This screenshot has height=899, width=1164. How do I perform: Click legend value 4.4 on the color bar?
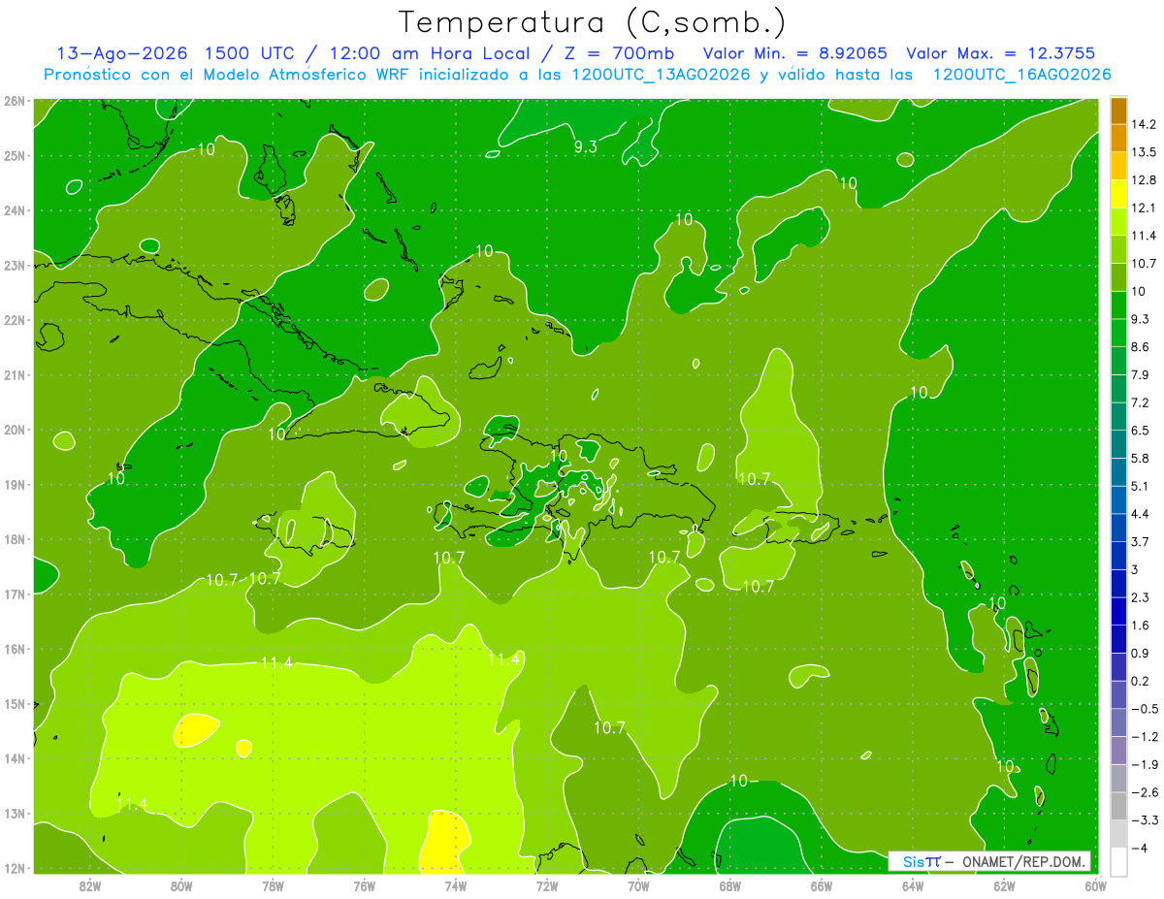click(1141, 514)
